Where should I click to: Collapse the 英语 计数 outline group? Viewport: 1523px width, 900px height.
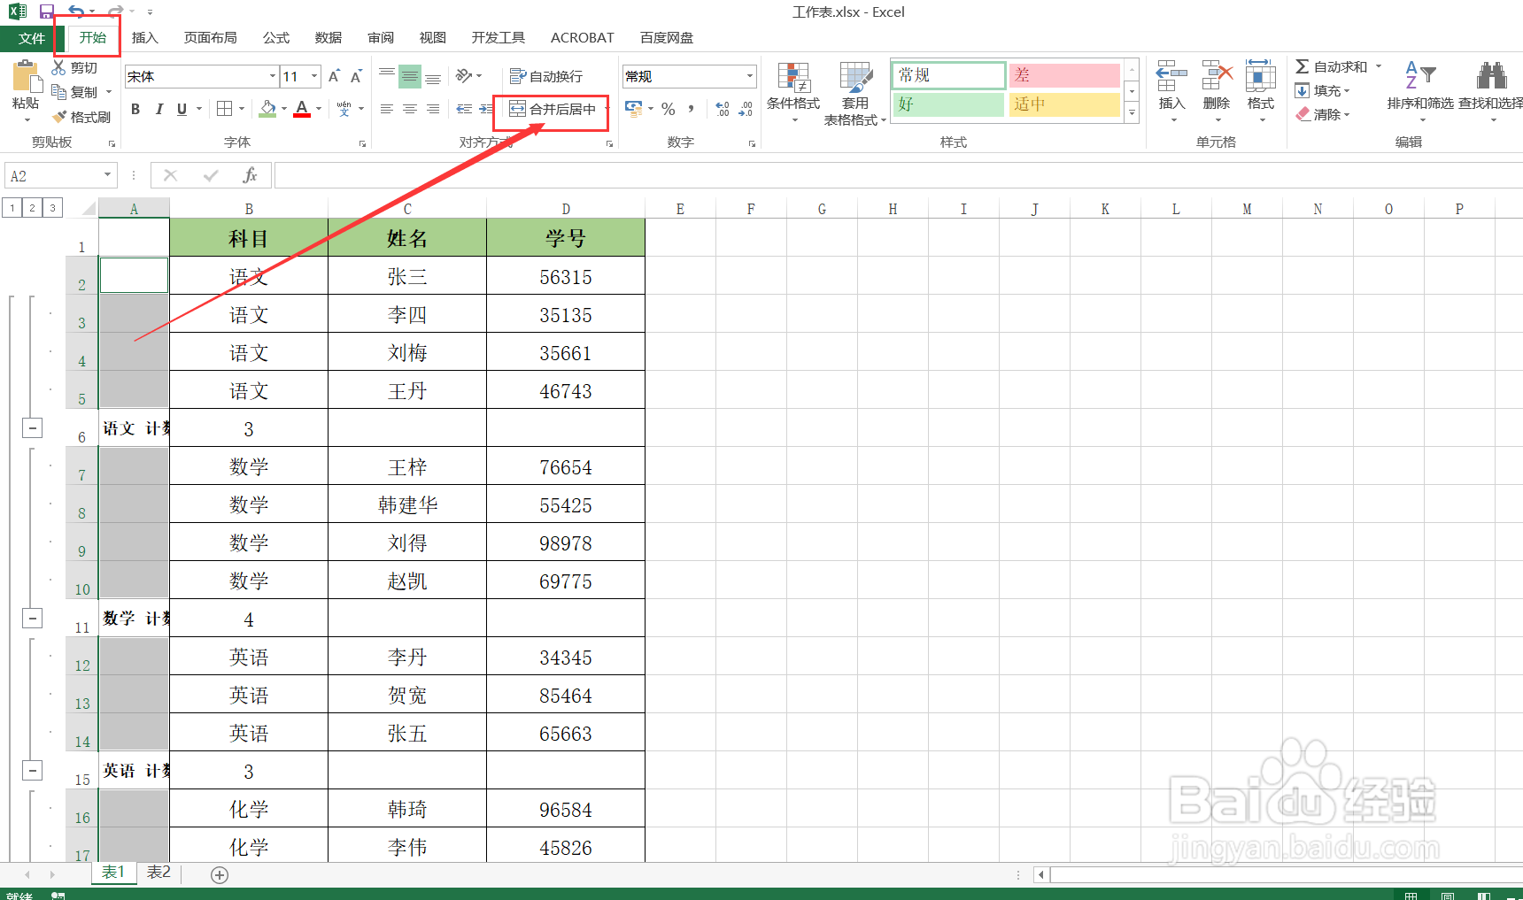(x=32, y=771)
